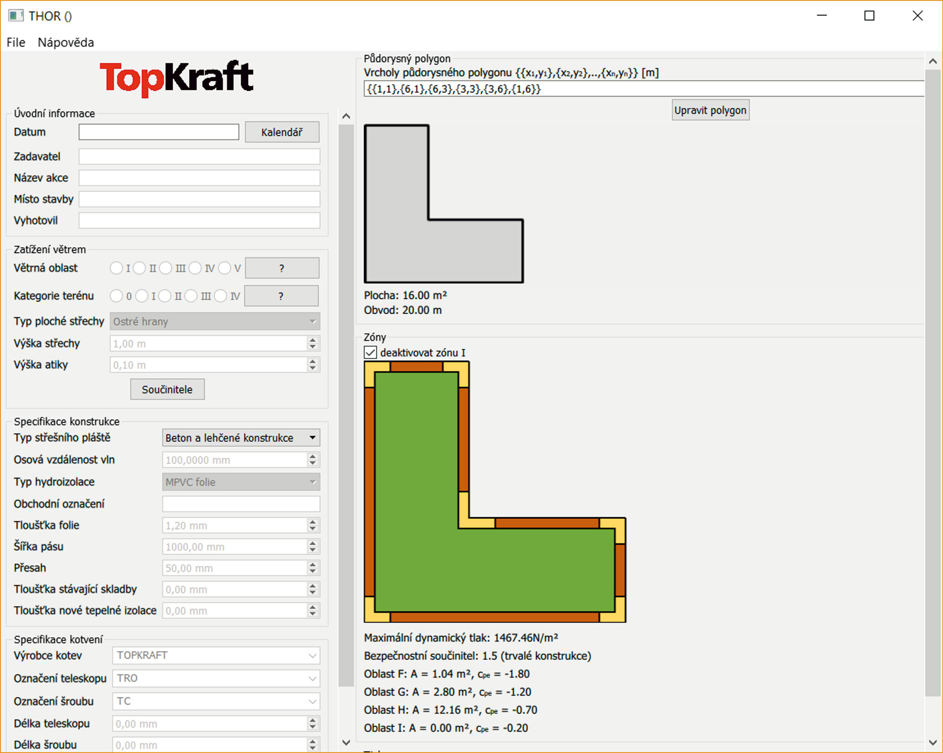Click the polygon vertices input field
The height and width of the screenshot is (753, 943).
pyautogui.click(x=643, y=89)
